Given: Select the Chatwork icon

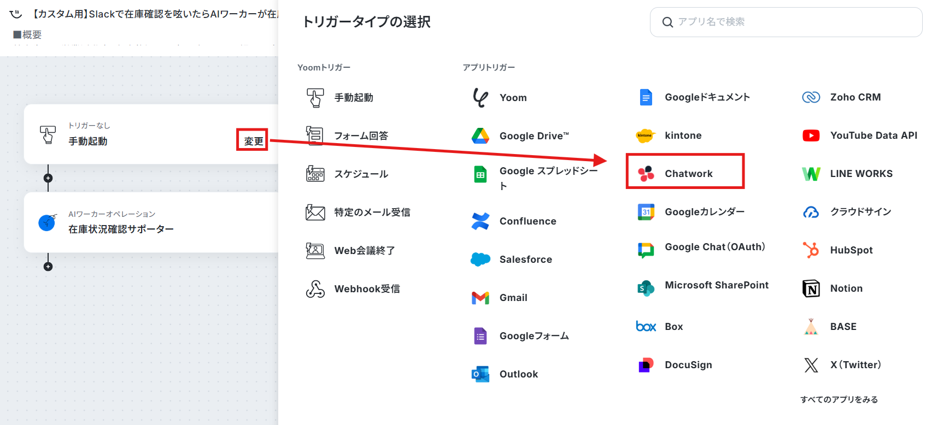Looking at the screenshot, I should (x=646, y=174).
